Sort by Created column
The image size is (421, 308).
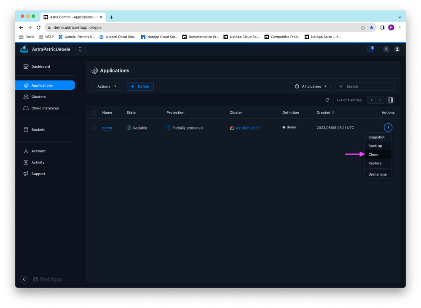325,112
